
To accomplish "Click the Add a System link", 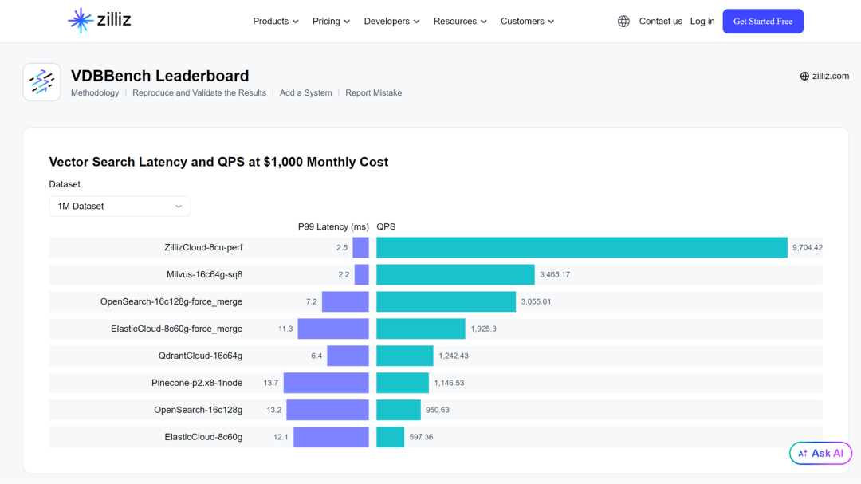I will pyautogui.click(x=305, y=93).
